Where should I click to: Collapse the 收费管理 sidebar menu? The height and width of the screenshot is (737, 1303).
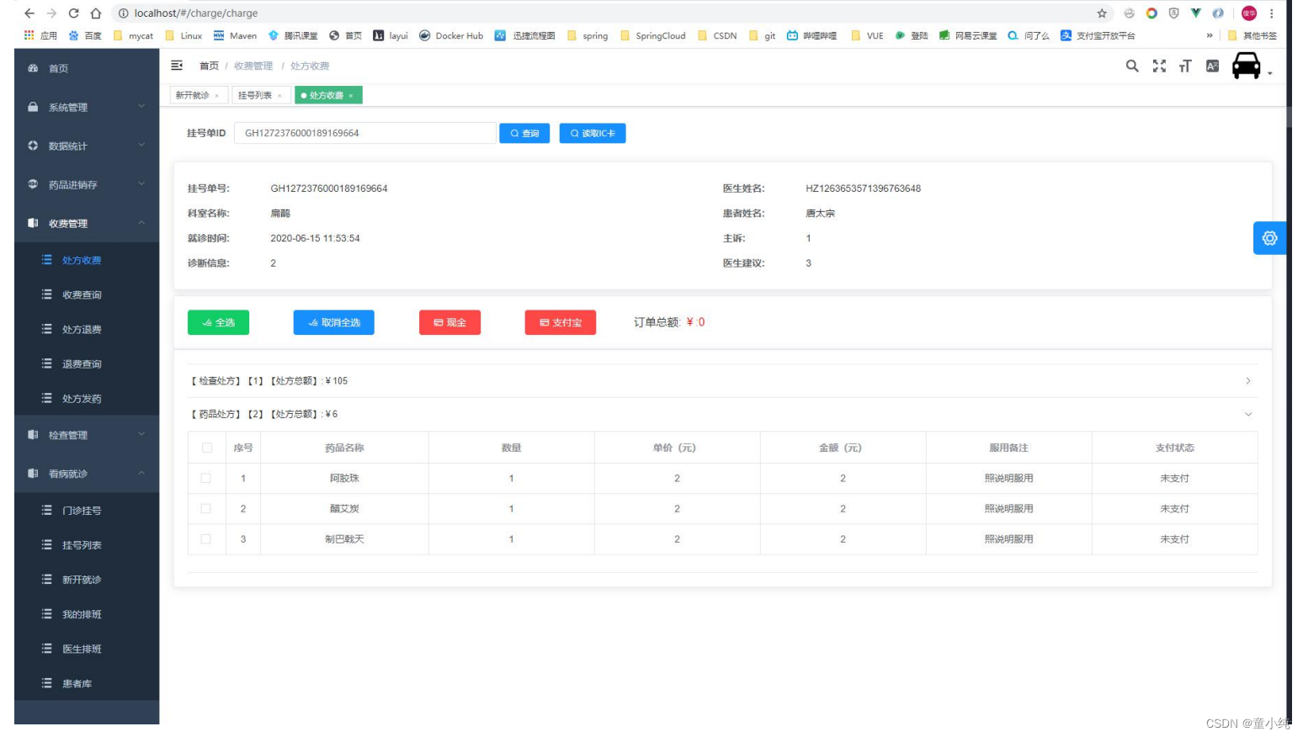[x=87, y=223]
